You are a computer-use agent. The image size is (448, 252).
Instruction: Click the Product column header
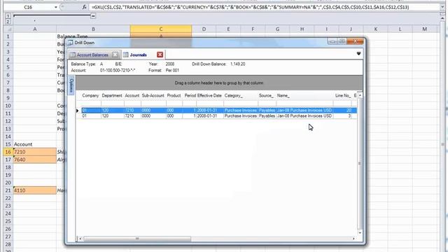point(174,95)
